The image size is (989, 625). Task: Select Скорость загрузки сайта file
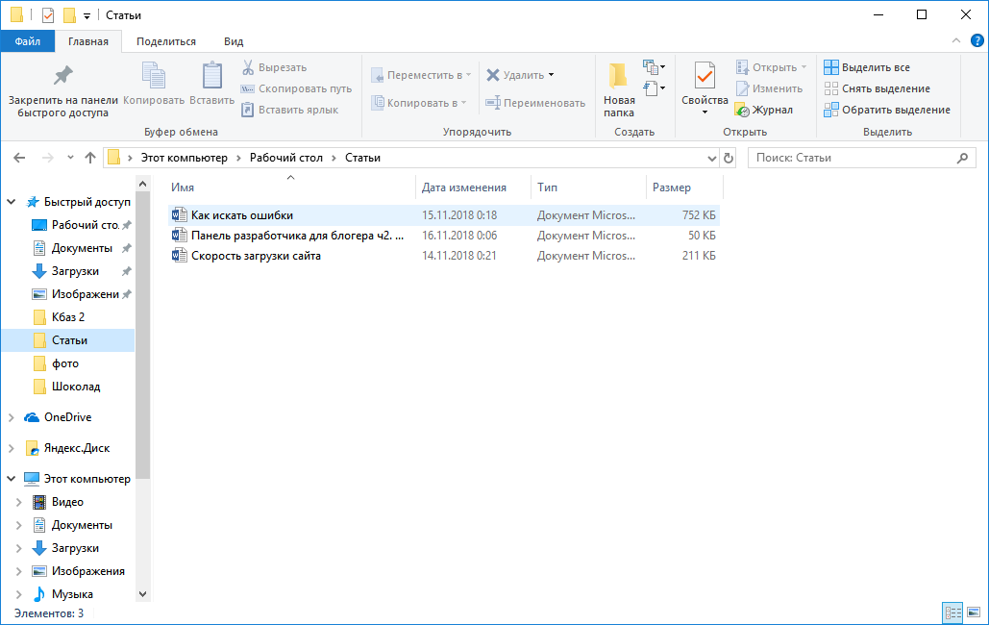point(444,256)
